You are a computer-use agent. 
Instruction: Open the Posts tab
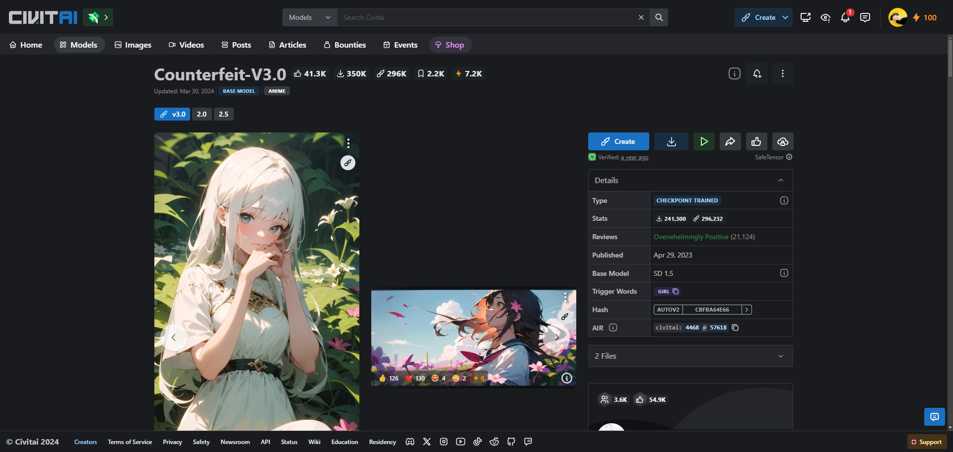coord(236,45)
